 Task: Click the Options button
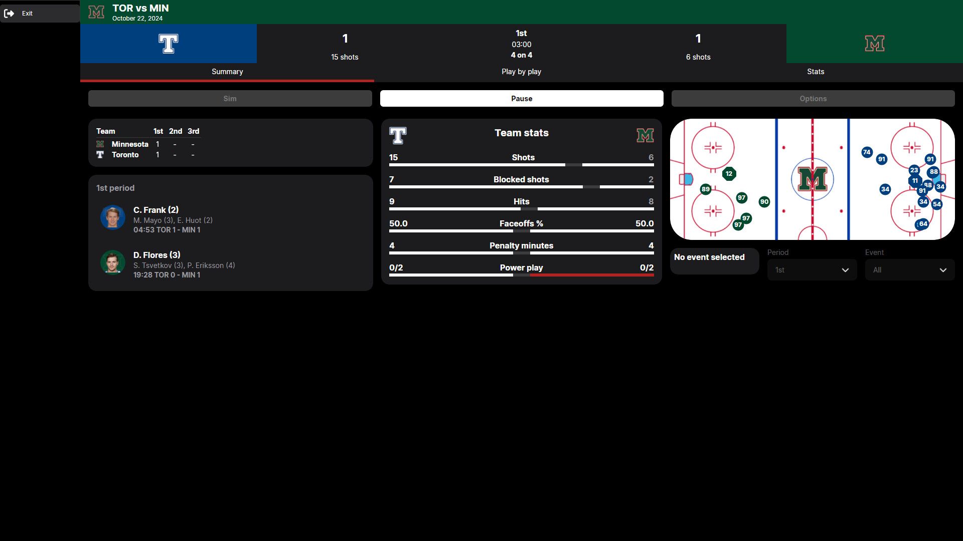point(813,98)
